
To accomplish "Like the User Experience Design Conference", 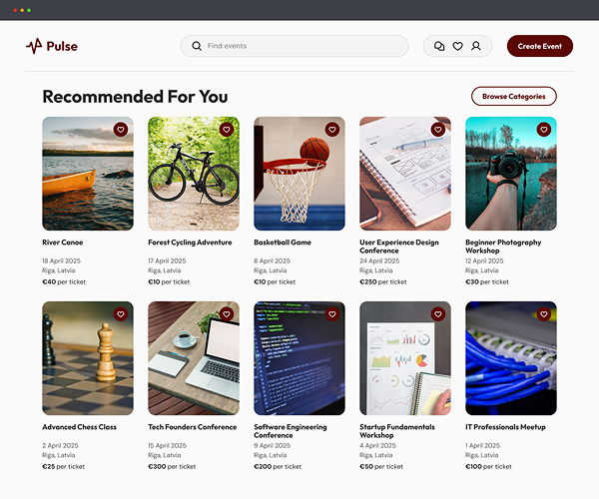I will (438, 130).
